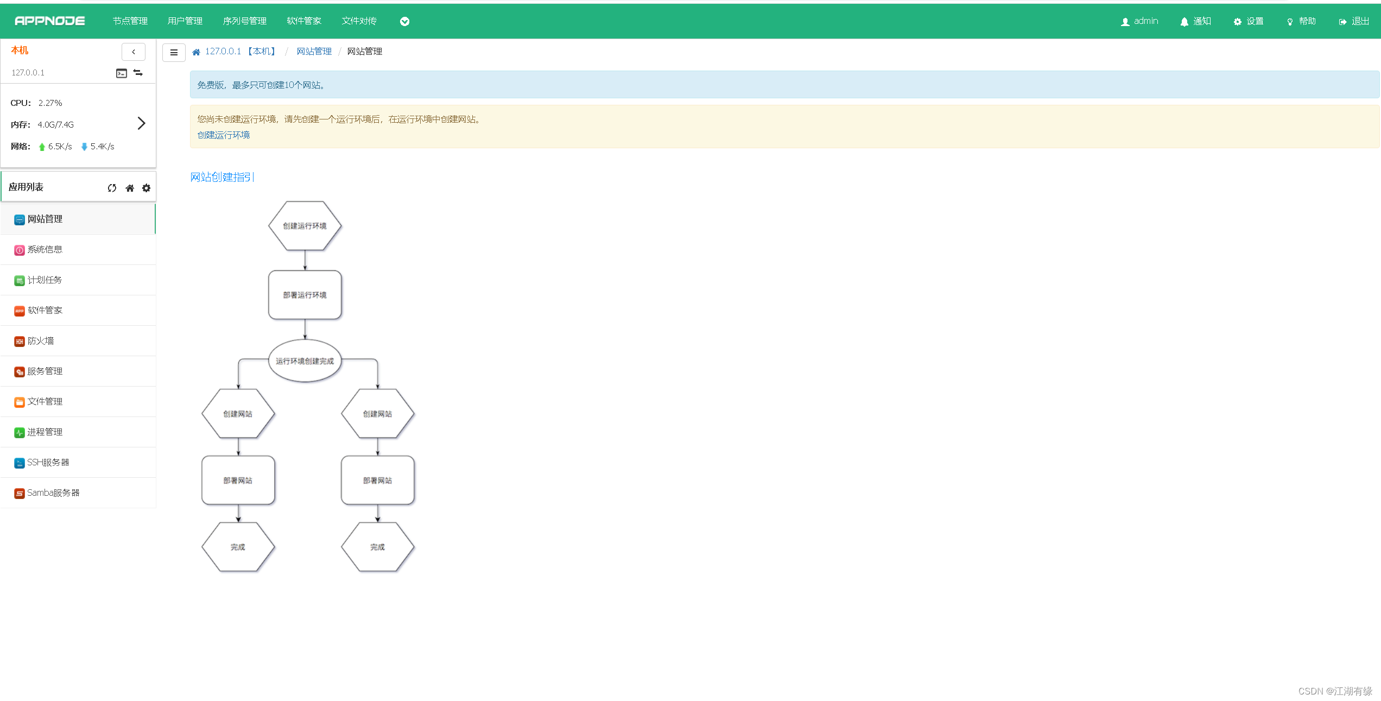The height and width of the screenshot is (701, 1381).
Task: Open the 文件对传 menu
Action: click(x=359, y=21)
